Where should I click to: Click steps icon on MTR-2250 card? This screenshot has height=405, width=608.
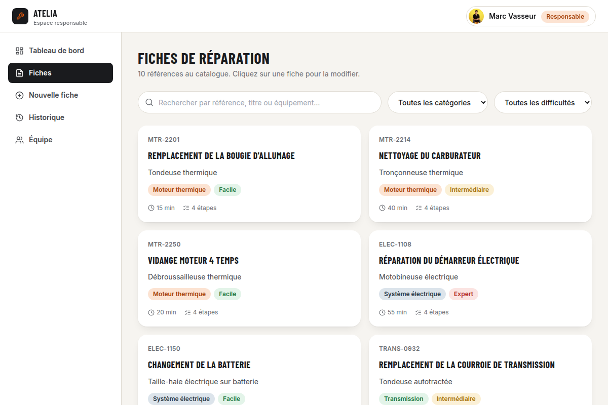click(187, 312)
